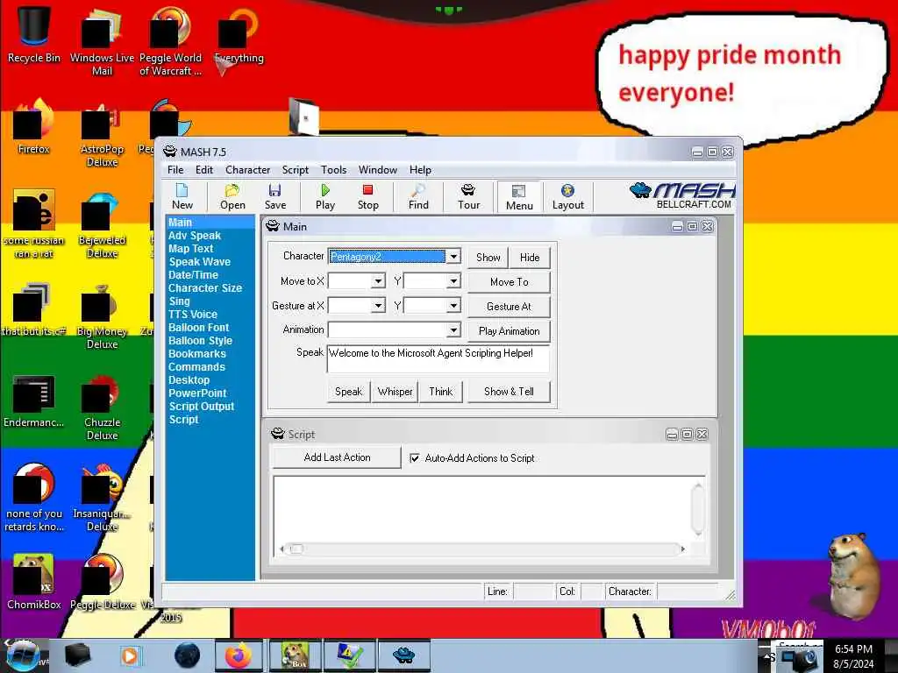
Task: Click the Speak button
Action: (348, 392)
